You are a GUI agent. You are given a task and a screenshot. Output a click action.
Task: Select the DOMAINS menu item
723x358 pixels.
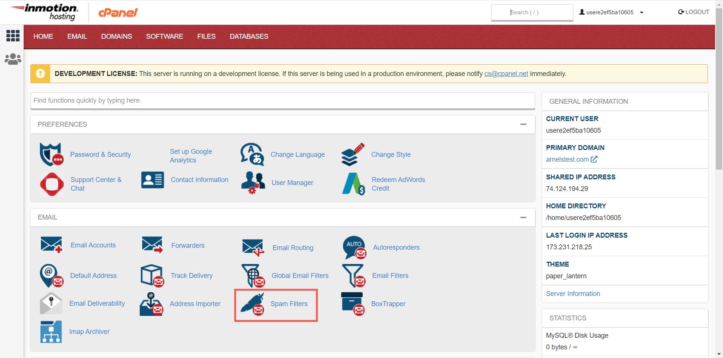coord(116,36)
